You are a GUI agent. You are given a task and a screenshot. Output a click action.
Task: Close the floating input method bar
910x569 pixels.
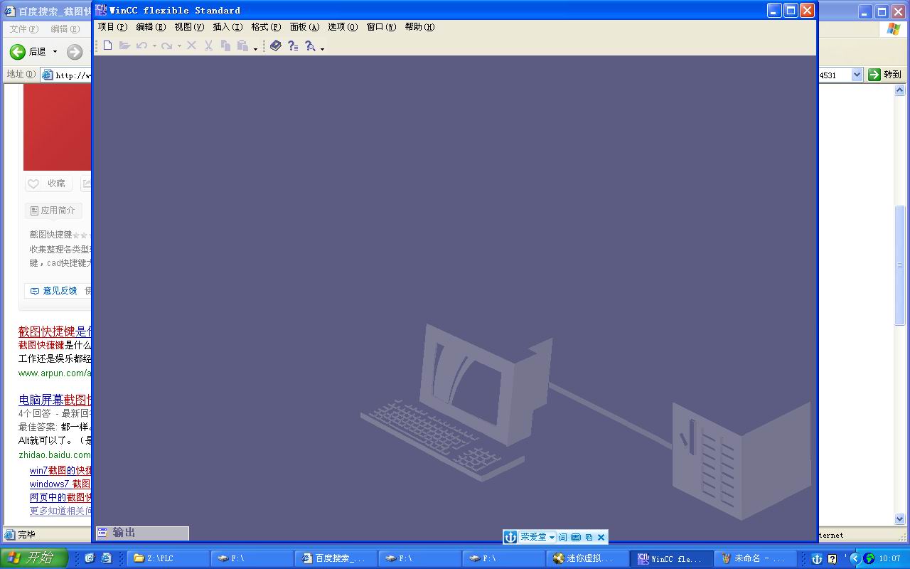pos(601,537)
